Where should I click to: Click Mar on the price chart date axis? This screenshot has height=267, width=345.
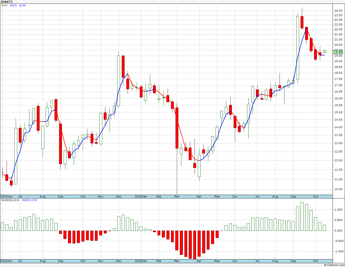pos(177,196)
